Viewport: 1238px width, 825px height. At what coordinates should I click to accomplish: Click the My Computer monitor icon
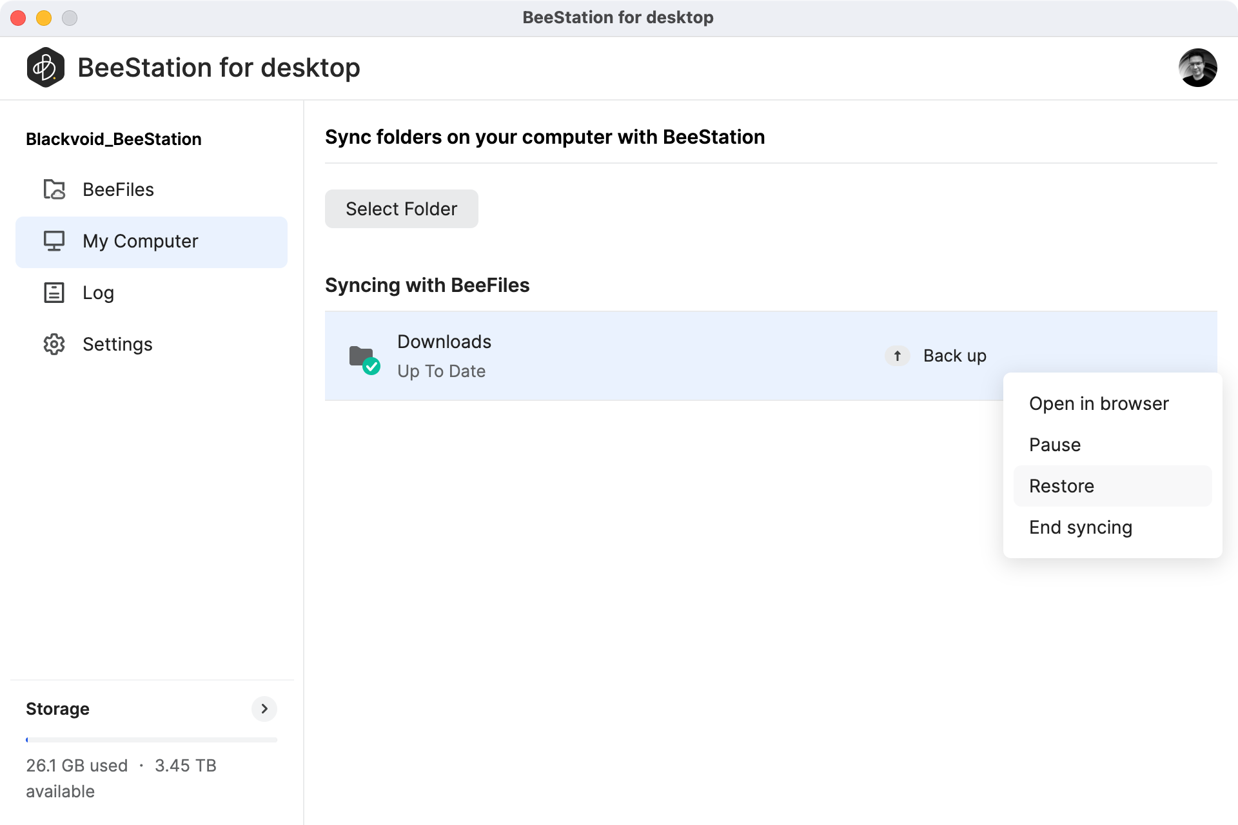pos(54,241)
